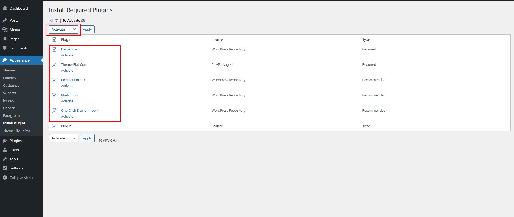Image resolution: width=514 pixels, height=217 pixels.
Task: Open the Pages menu item
Action: point(21,39)
